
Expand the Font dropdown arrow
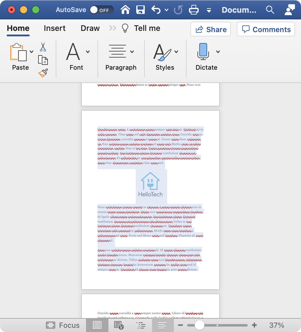[88, 52]
